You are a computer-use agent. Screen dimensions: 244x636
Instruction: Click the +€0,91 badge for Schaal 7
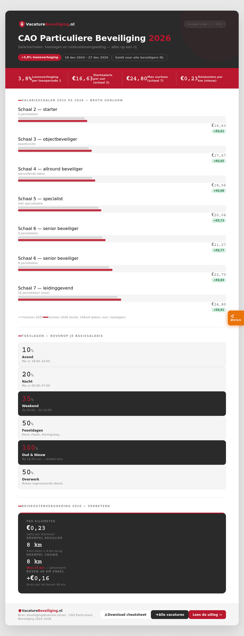click(219, 310)
